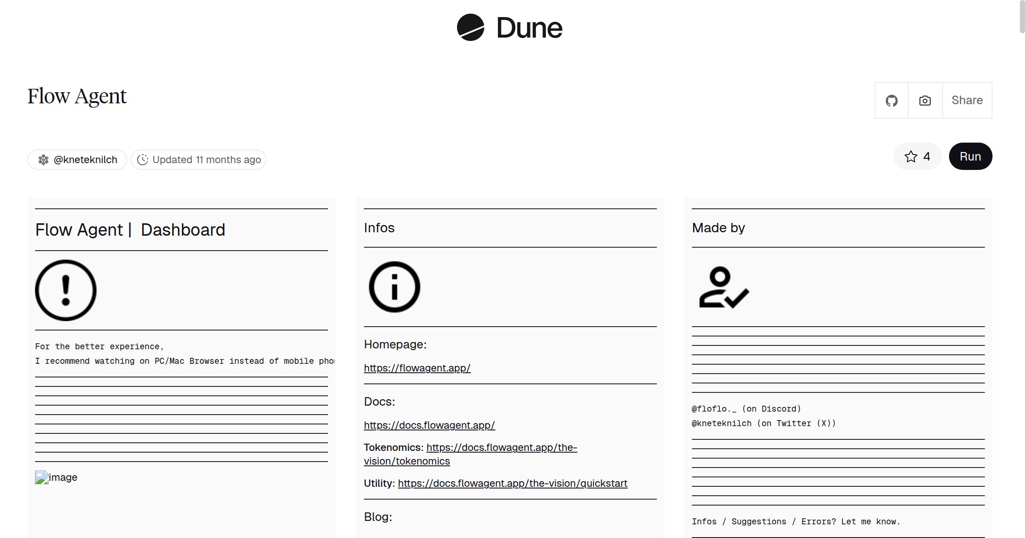Click the page vertical scrollbar thumb

click(1022, 17)
